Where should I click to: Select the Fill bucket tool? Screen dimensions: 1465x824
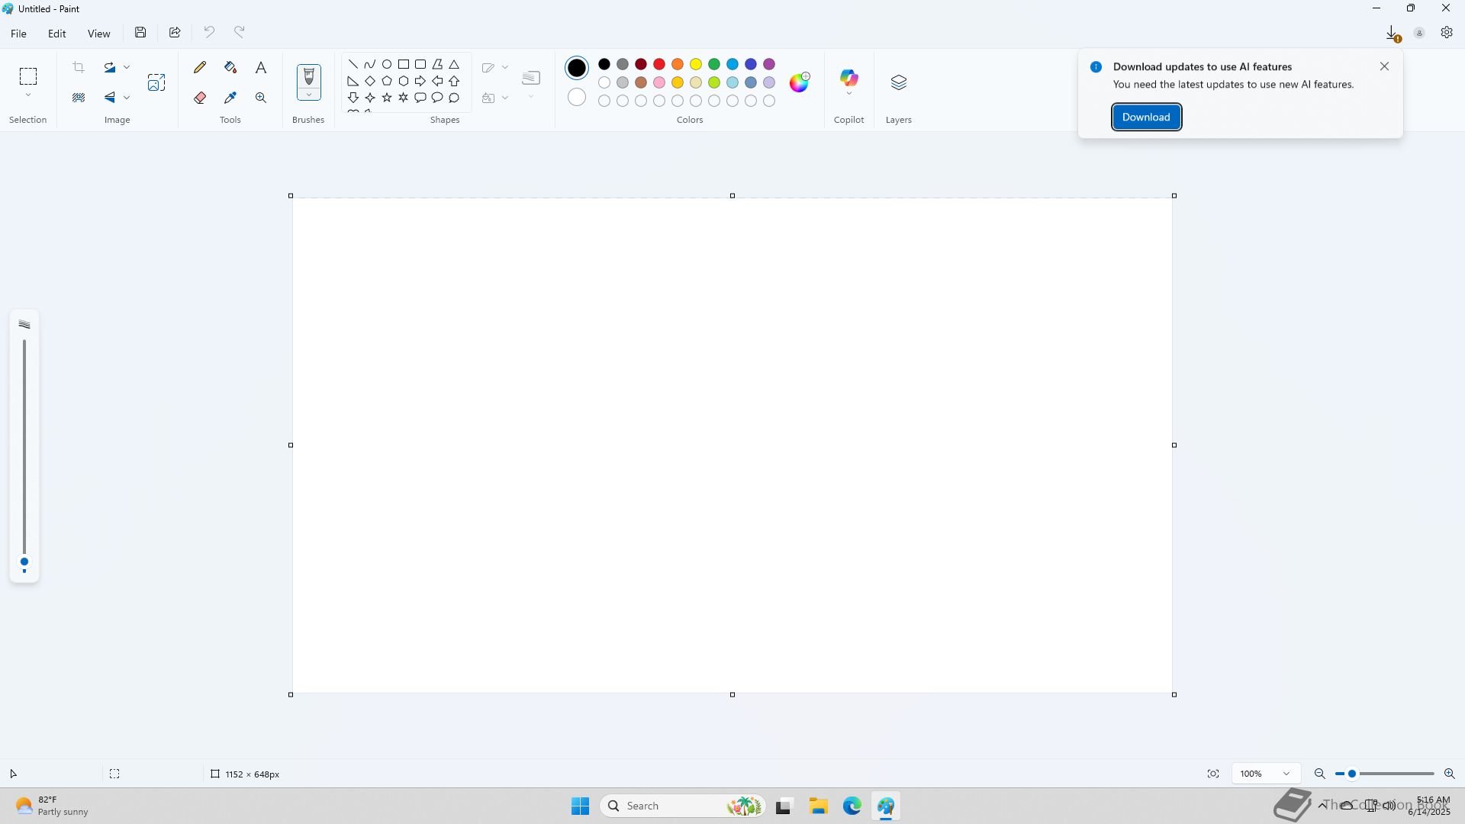230,67
